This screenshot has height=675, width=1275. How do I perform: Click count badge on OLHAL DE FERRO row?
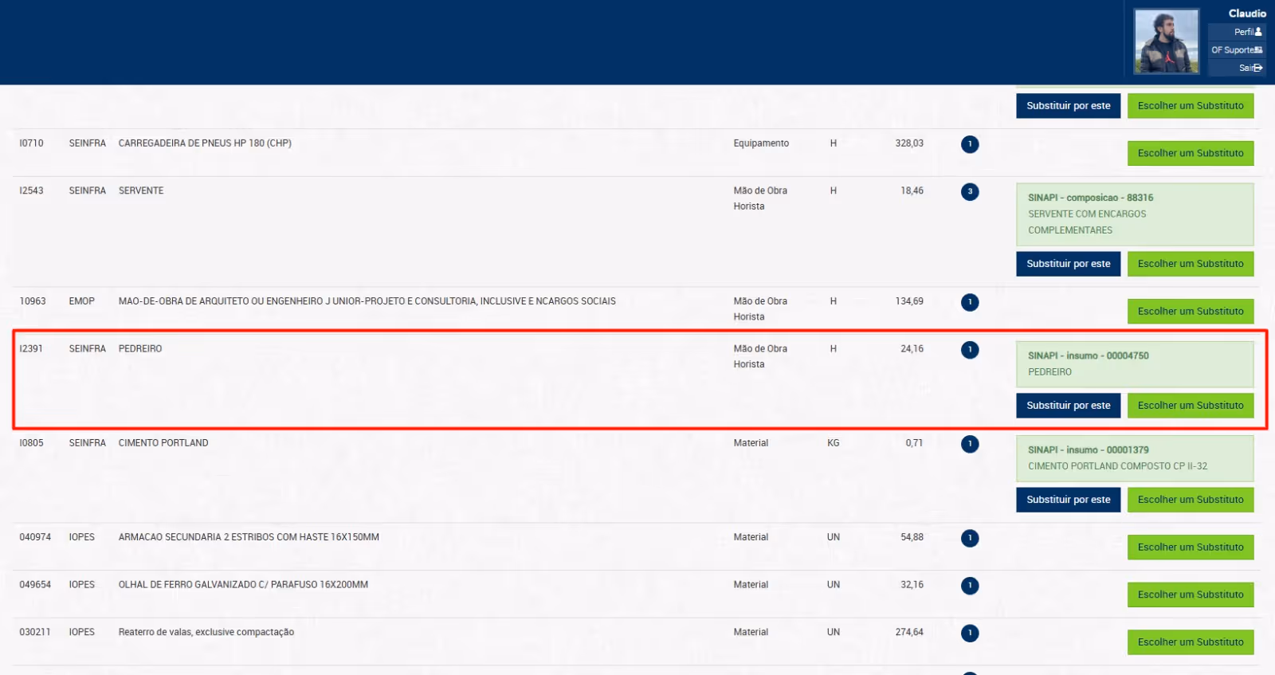tap(970, 586)
